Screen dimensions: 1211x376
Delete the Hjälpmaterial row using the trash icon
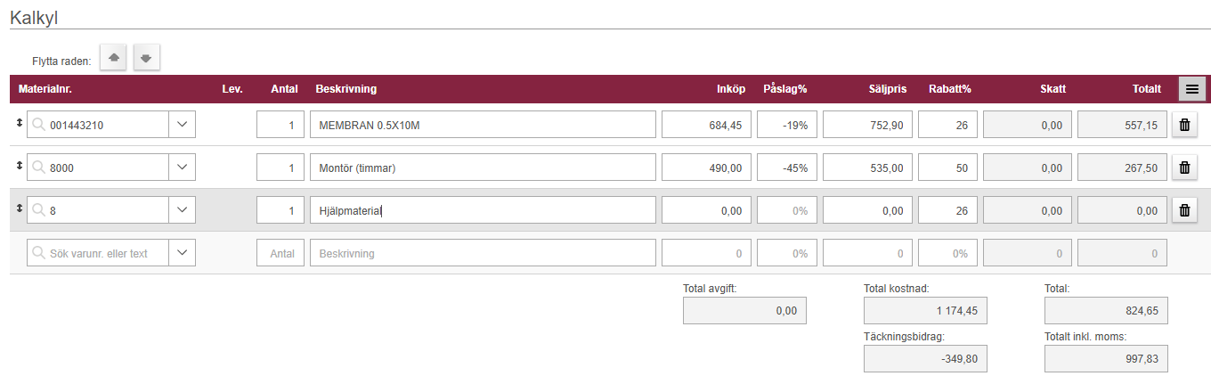click(x=1184, y=210)
